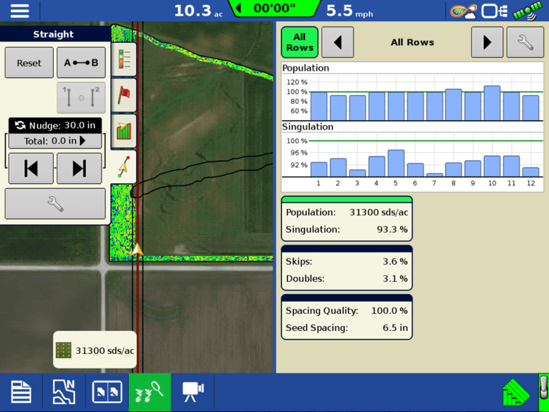Toggle the All Rows green button

point(299,43)
